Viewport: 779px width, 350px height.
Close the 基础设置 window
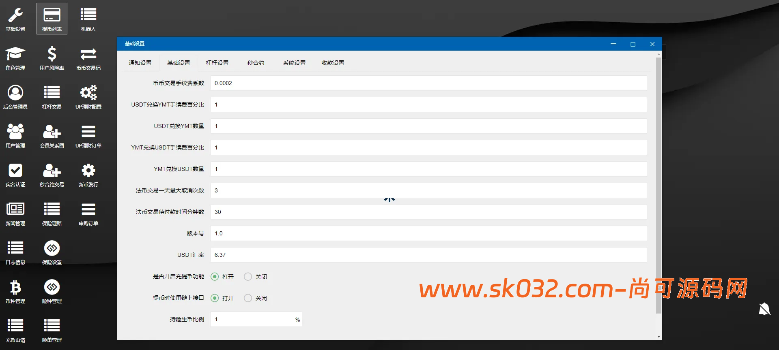pos(652,44)
